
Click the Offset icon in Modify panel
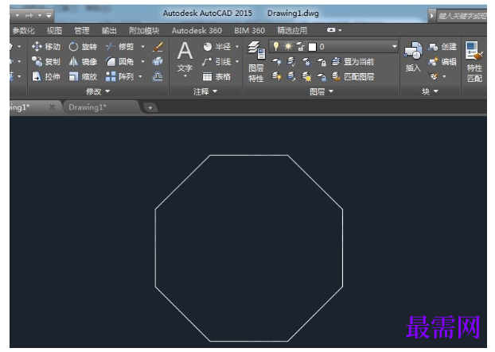coord(158,76)
